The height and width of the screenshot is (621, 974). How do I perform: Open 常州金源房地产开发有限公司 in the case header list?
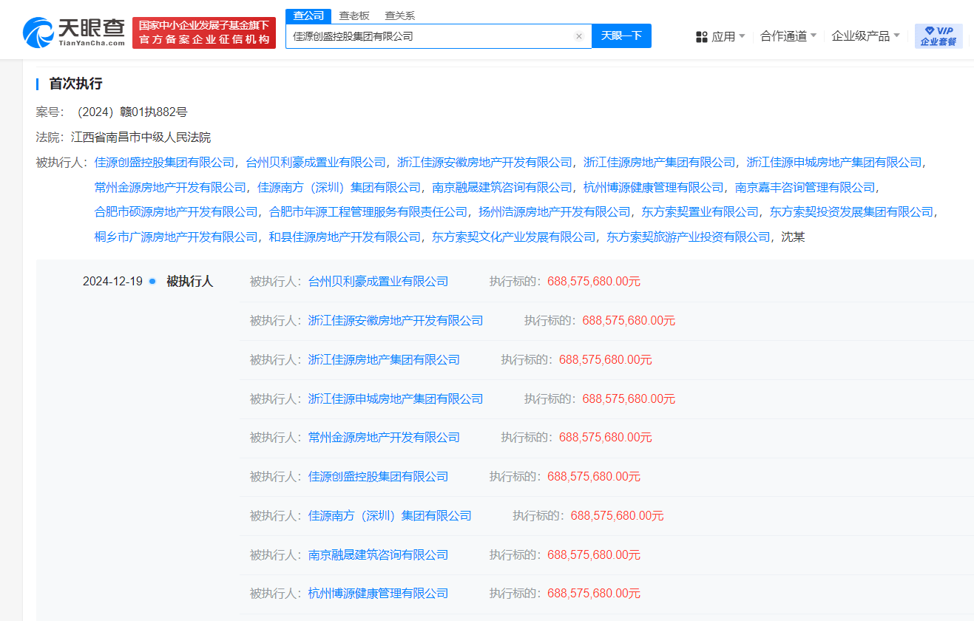point(170,187)
